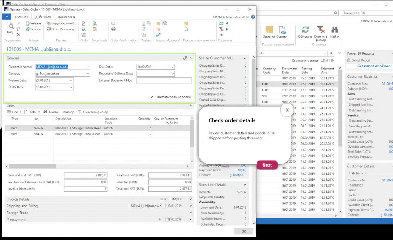Viewport: 393px width, 240px height.
Task: Open the Due Date dropdown
Action: 172,67
